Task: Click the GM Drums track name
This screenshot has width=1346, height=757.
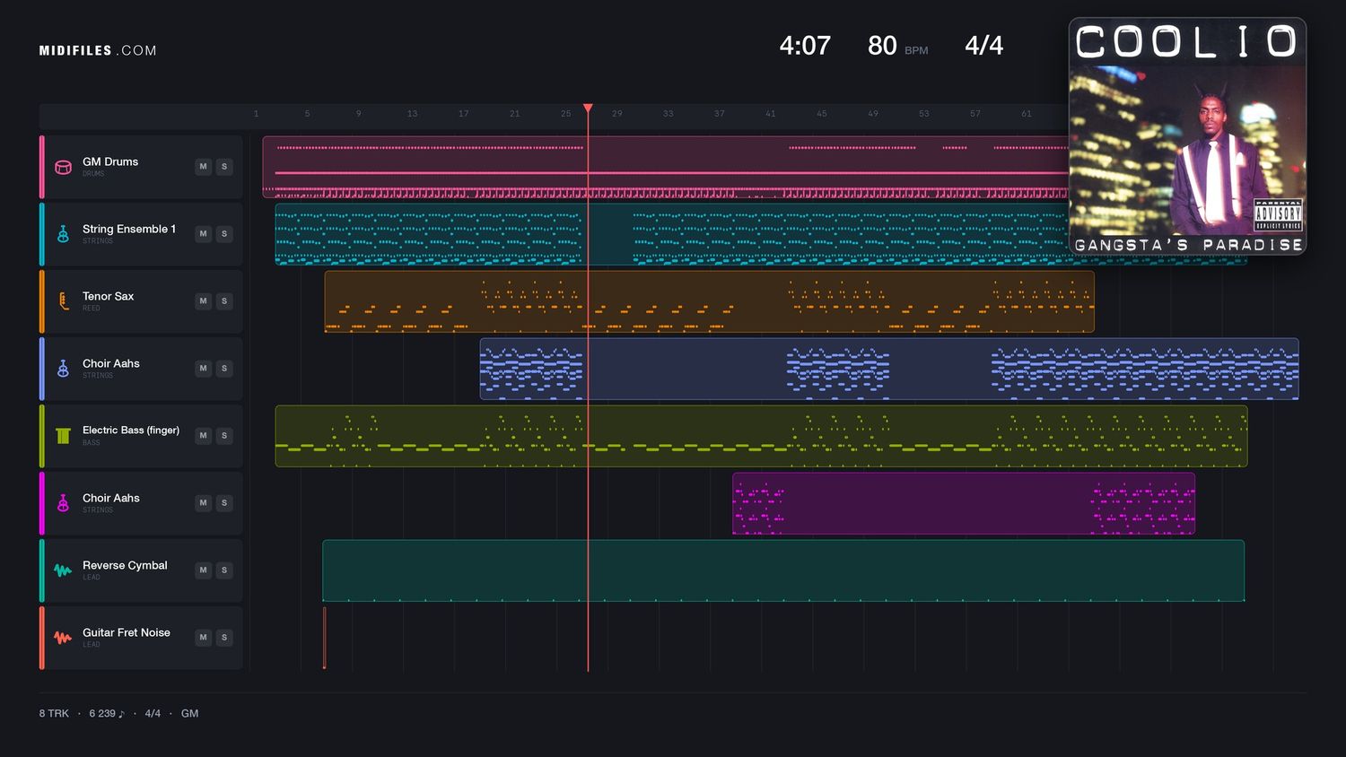Action: coord(110,162)
